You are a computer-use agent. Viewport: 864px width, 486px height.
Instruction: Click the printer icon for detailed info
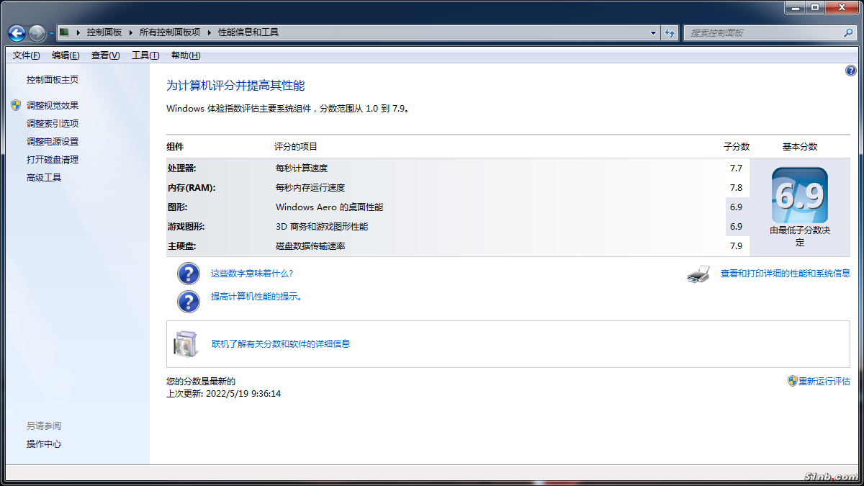pyautogui.click(x=698, y=274)
